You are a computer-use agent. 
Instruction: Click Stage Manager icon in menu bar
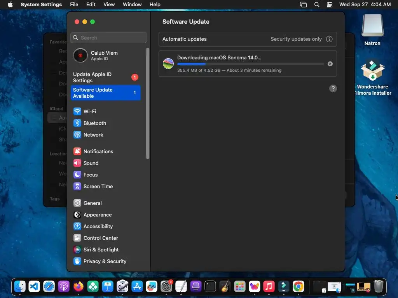coord(303,5)
